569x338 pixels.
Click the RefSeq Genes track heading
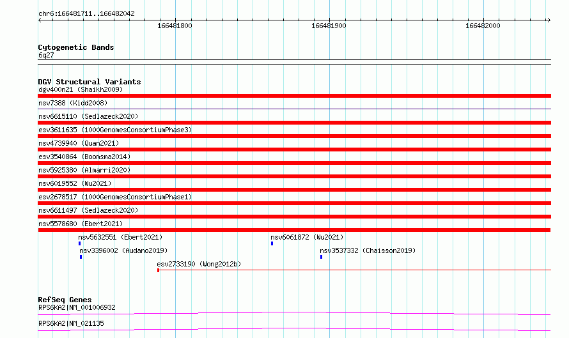[65, 300]
